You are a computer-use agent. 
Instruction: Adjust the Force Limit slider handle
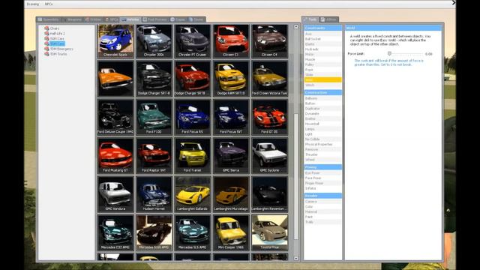[x=389, y=53]
